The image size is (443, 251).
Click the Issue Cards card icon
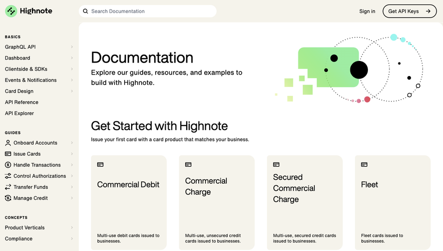coord(8,154)
